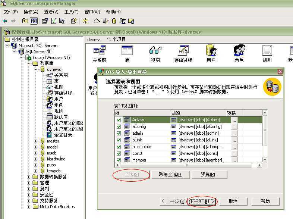Image resolution: width=293 pixels, height=219 pixels.
Task: Uncheck the Aclass table checkbox
Action: pyautogui.click(x=119, y=120)
